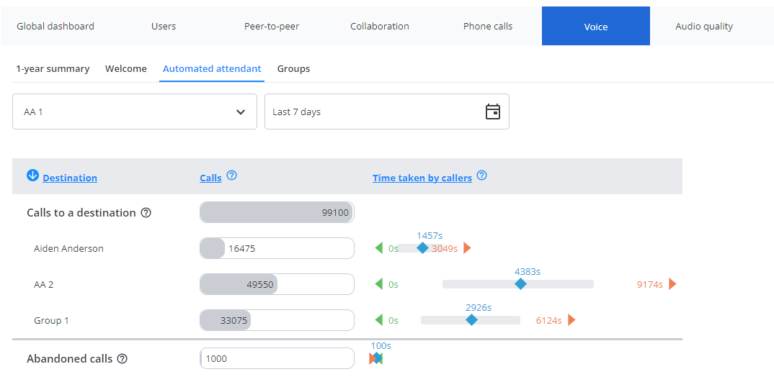Screen dimensions: 774x382
Task: Click the blue average diamond on AA 2 range
Action: click(x=520, y=284)
